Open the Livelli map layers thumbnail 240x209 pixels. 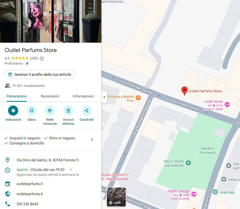pyautogui.click(x=116, y=197)
